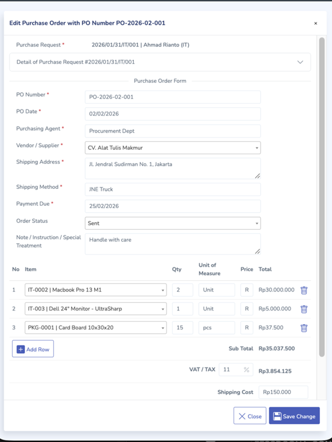Edit the Purchasing Agent field

[x=173, y=131]
